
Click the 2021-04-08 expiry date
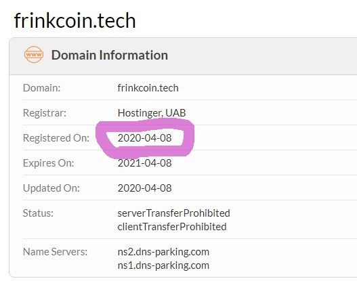click(144, 163)
